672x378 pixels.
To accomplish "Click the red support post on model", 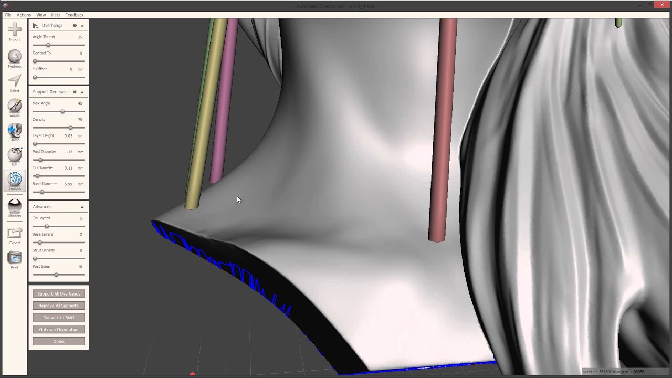I will point(443,131).
